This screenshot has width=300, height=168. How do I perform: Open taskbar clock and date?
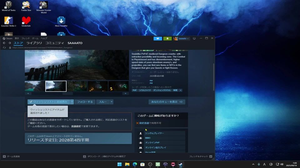coord(291,164)
